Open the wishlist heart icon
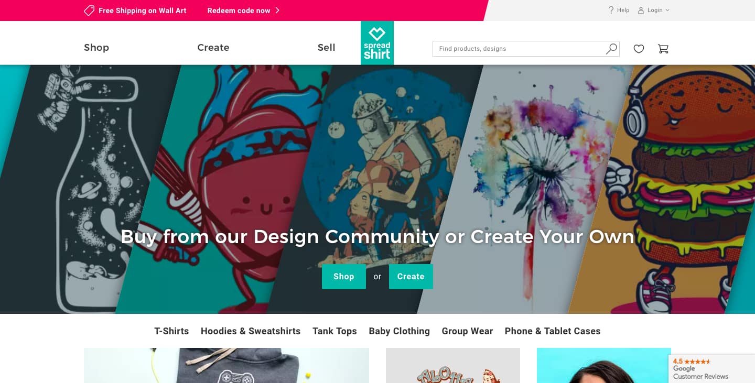755x383 pixels. 639,49
